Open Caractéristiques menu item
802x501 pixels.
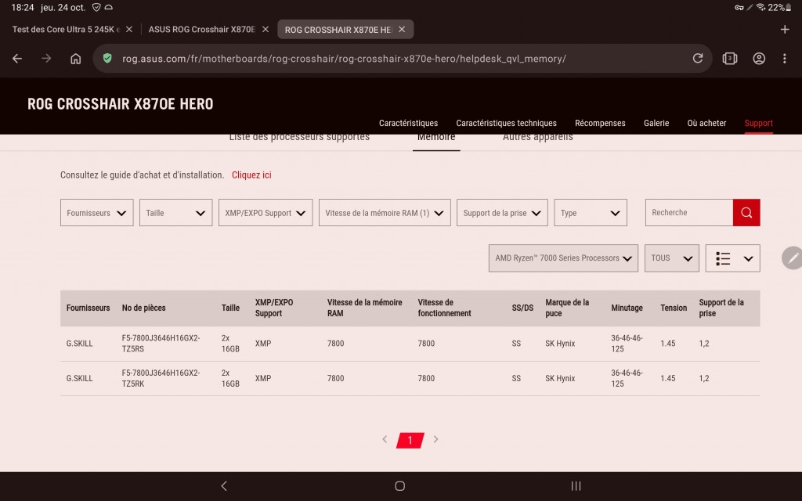[x=408, y=123]
